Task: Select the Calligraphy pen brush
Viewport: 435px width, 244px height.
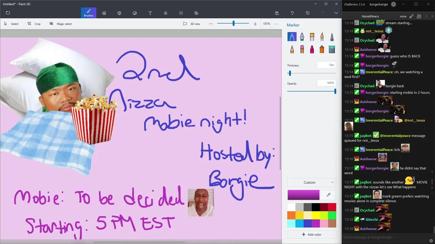Action: click(302, 37)
